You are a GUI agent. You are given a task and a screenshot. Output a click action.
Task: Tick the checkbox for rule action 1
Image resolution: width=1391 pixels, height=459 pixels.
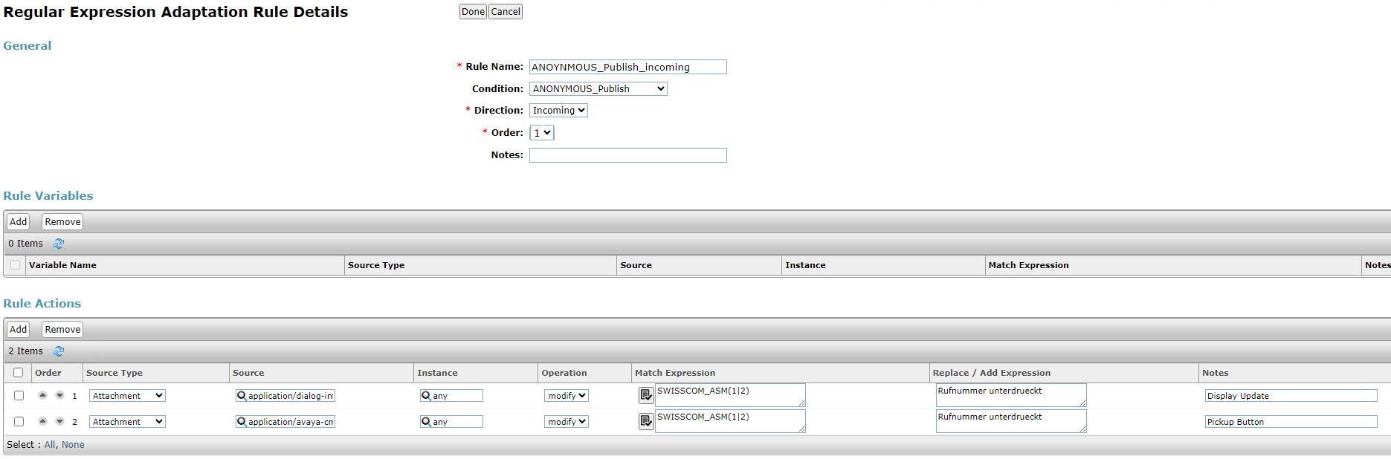coord(19,396)
